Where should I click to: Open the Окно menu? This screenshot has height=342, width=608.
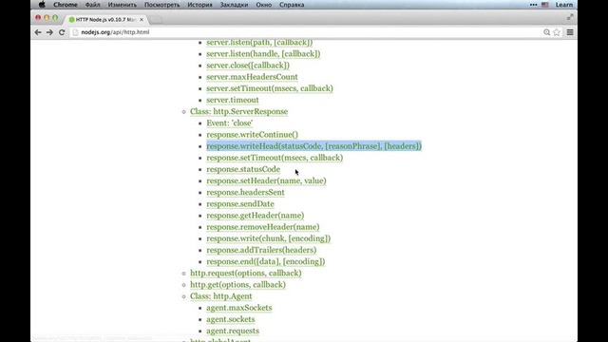pos(264,5)
